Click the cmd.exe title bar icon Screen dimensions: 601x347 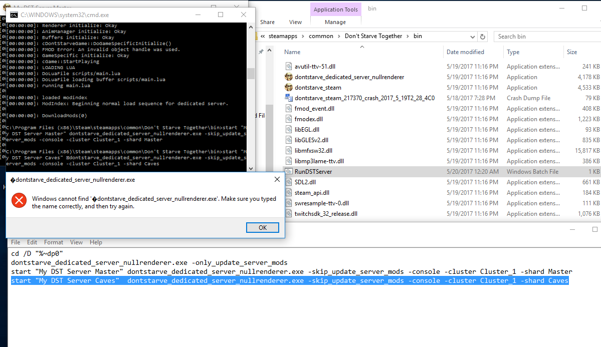tap(15, 15)
